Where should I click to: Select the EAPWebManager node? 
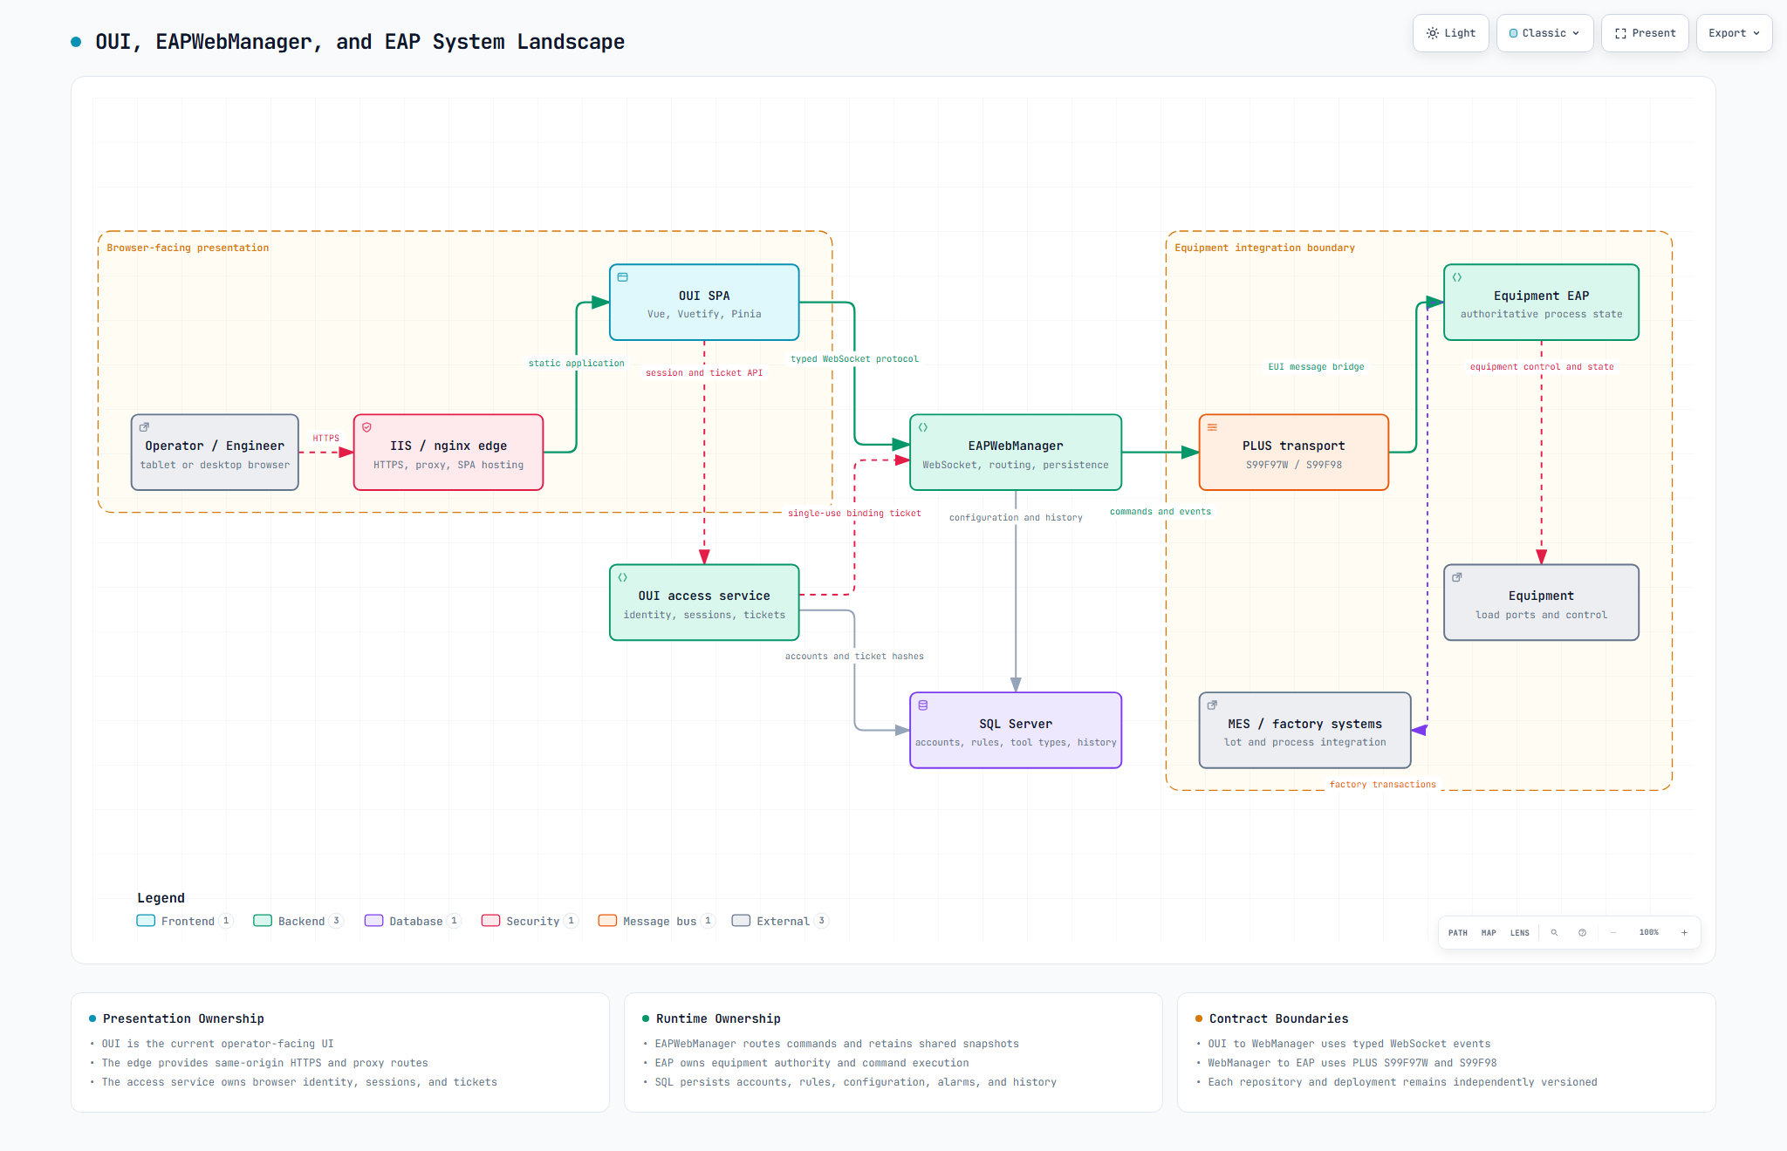[x=1016, y=453]
